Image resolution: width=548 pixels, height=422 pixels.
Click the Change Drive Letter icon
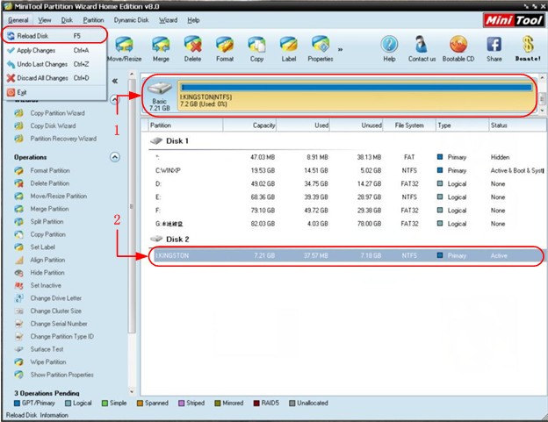18,298
